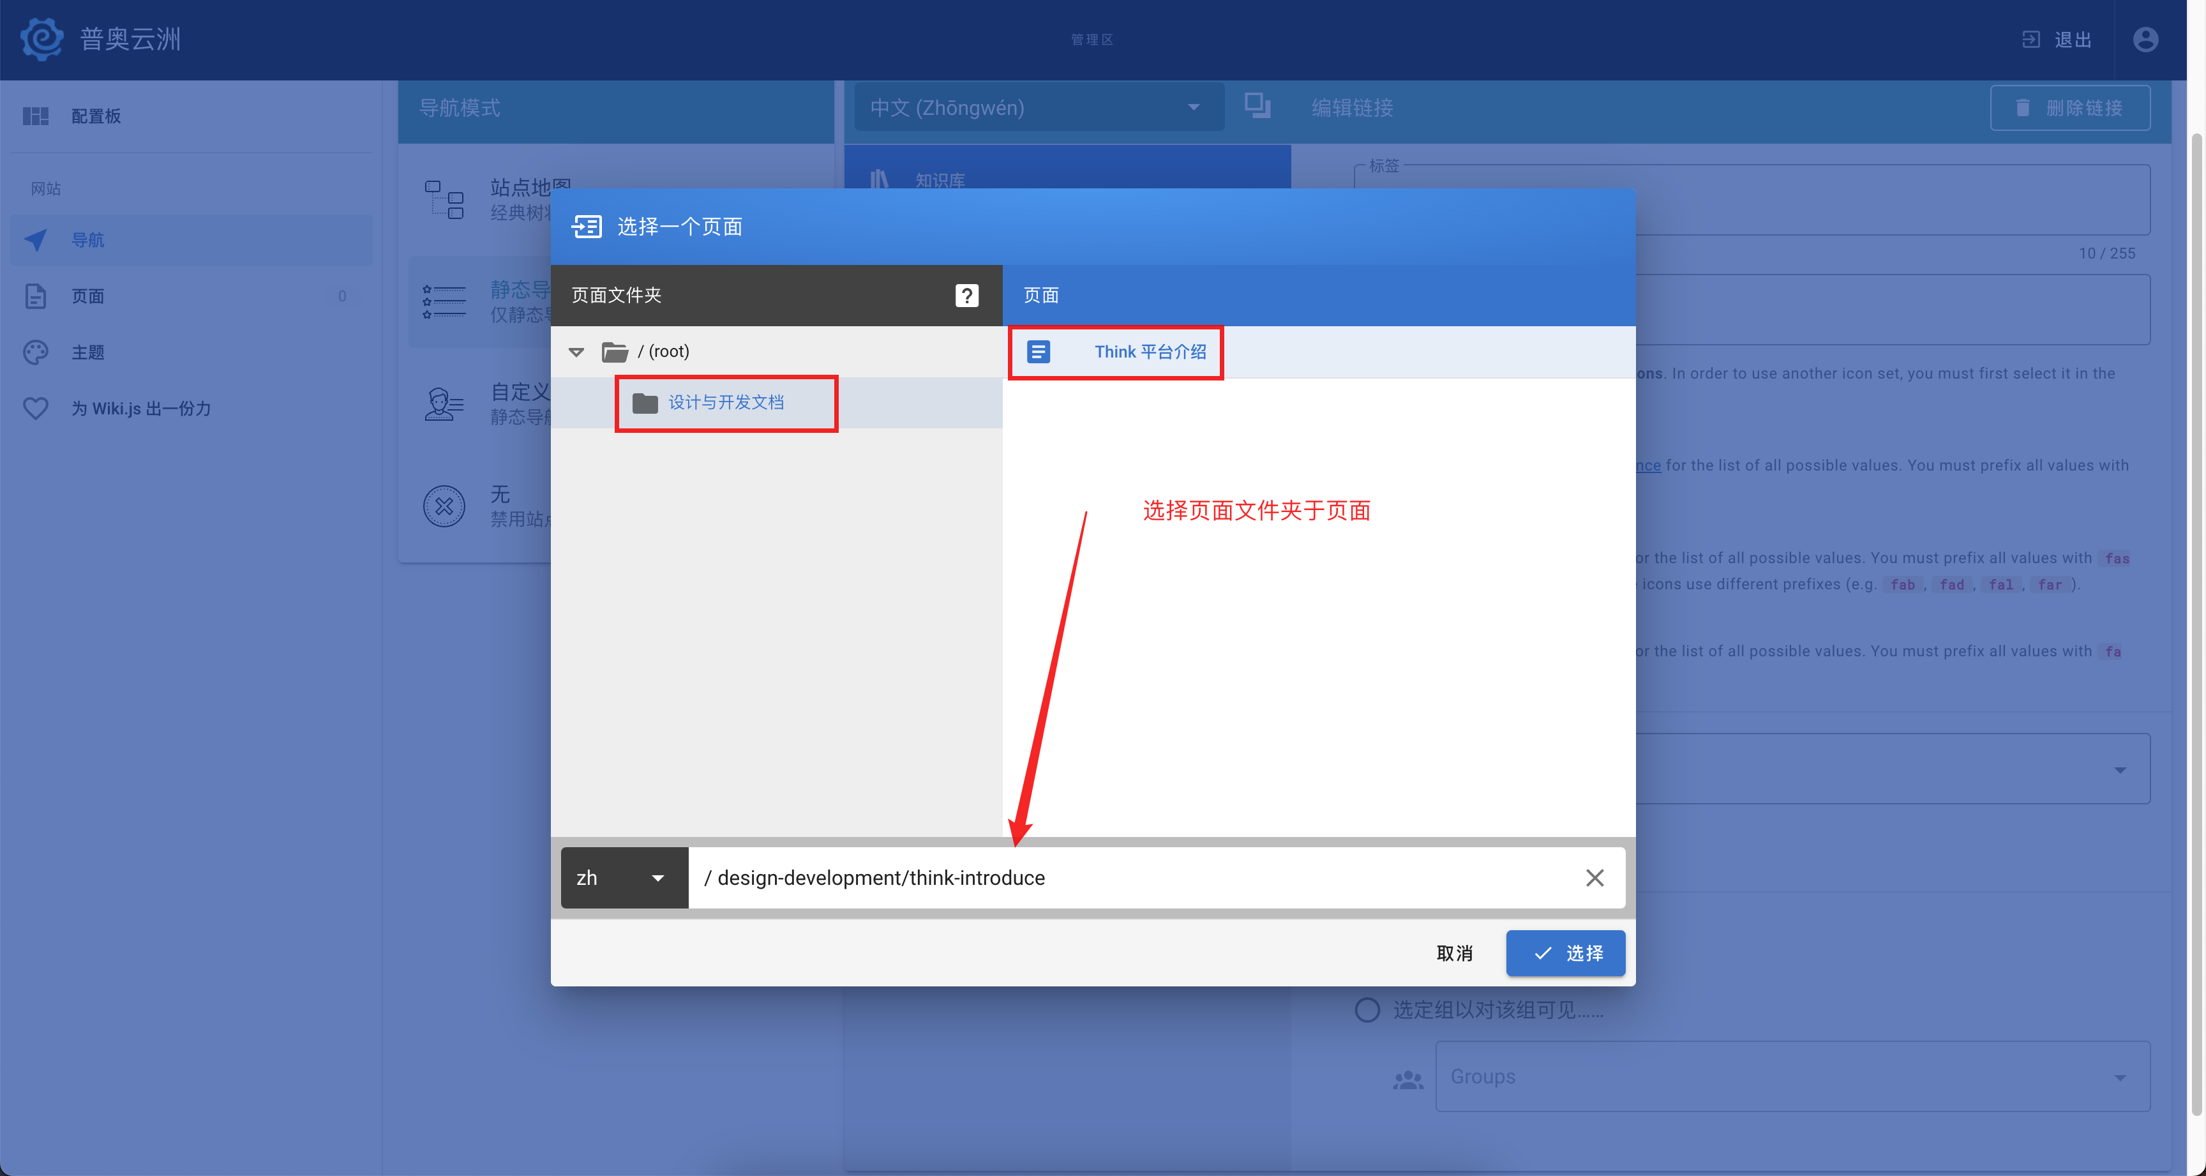This screenshot has width=2206, height=1176.
Task: Click the 页面 document icon in sidebar
Action: [x=35, y=296]
